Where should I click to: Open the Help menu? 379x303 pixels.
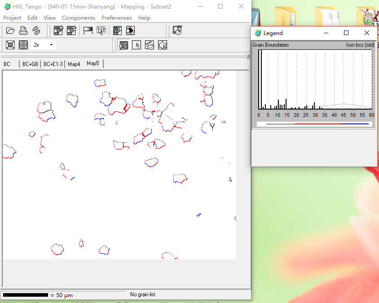(x=144, y=18)
